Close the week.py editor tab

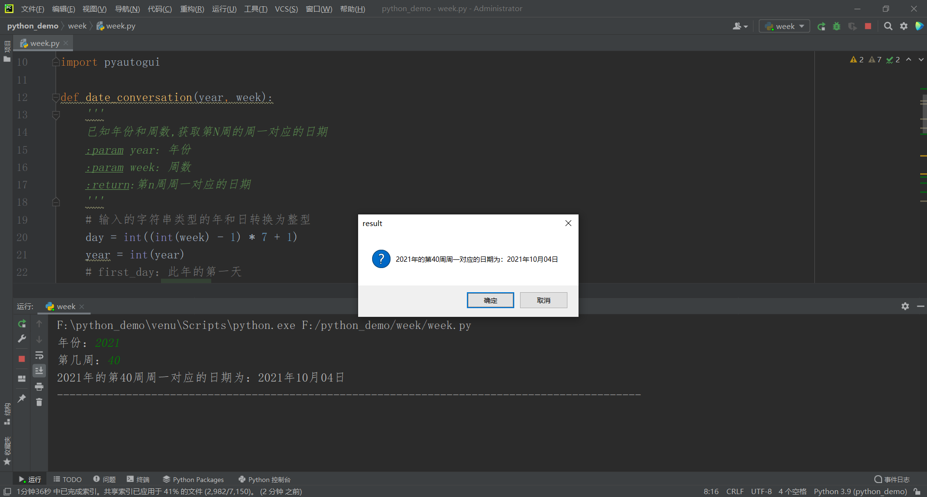pyautogui.click(x=66, y=43)
